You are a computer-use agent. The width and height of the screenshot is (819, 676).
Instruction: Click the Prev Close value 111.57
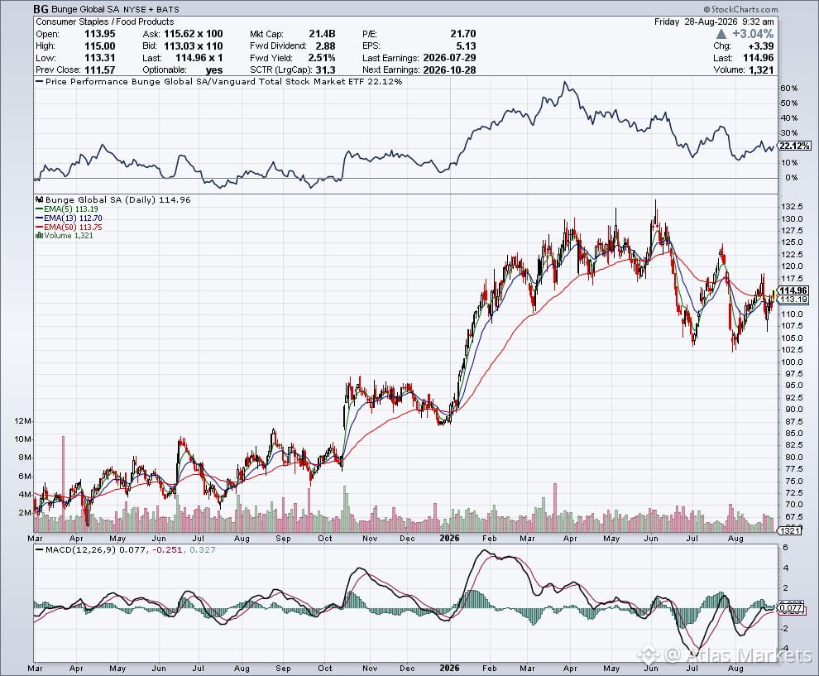pyautogui.click(x=100, y=70)
